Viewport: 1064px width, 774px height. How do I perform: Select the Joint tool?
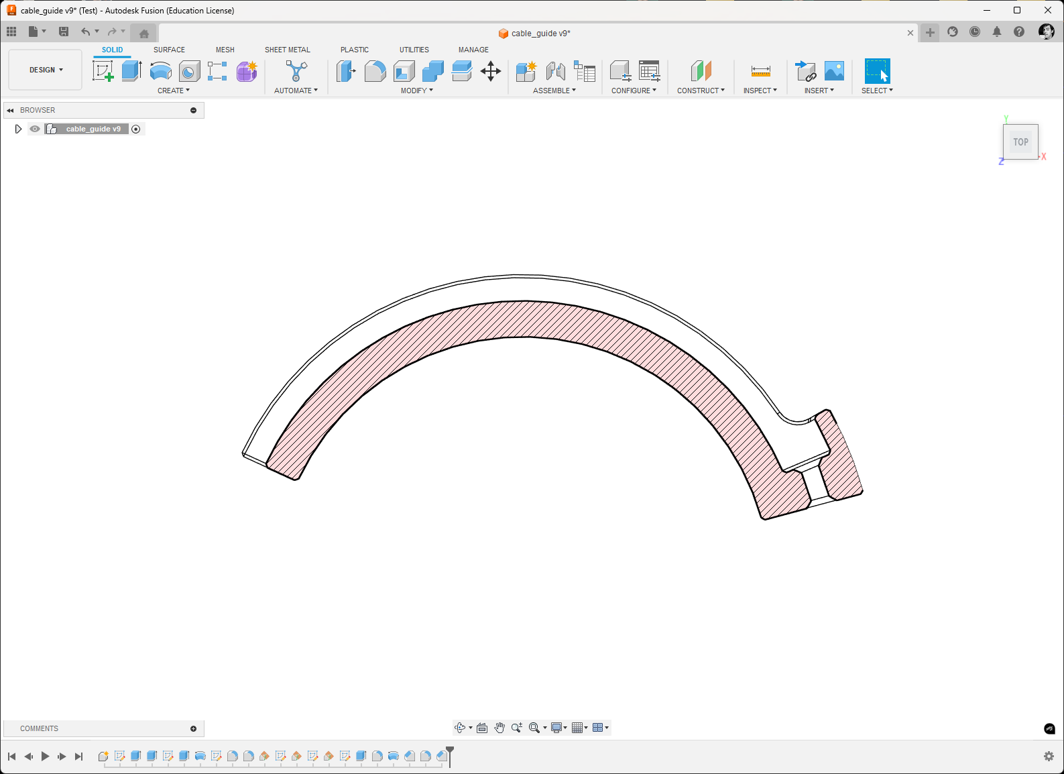coord(555,71)
